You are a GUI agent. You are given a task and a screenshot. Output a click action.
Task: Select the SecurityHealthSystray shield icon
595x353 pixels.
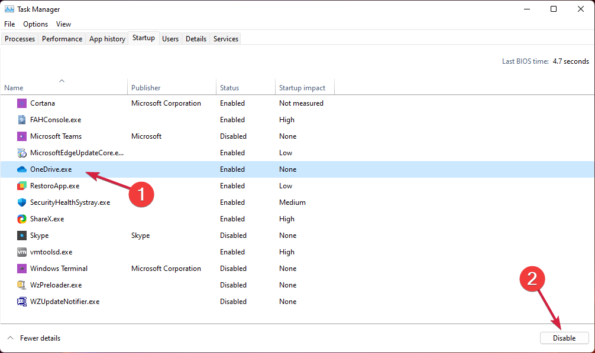click(x=22, y=202)
